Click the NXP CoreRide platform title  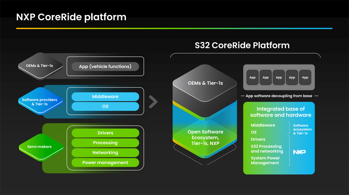pos(71,17)
